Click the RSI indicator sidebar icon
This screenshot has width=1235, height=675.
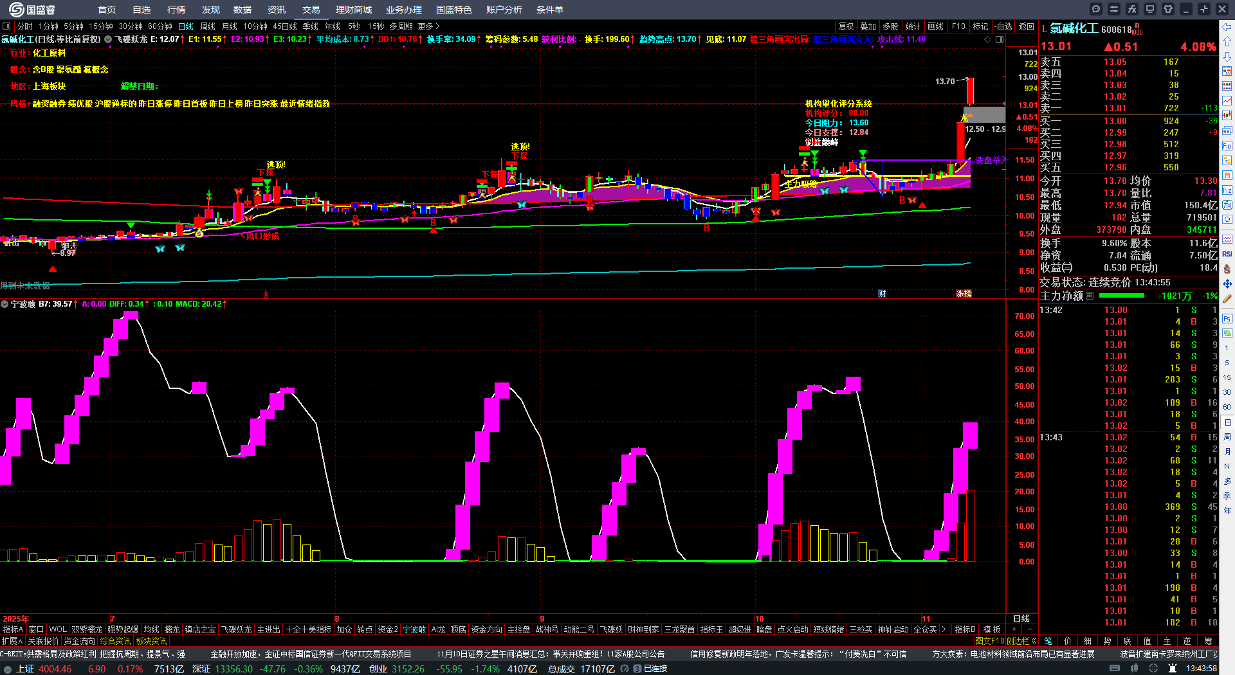[1227, 254]
